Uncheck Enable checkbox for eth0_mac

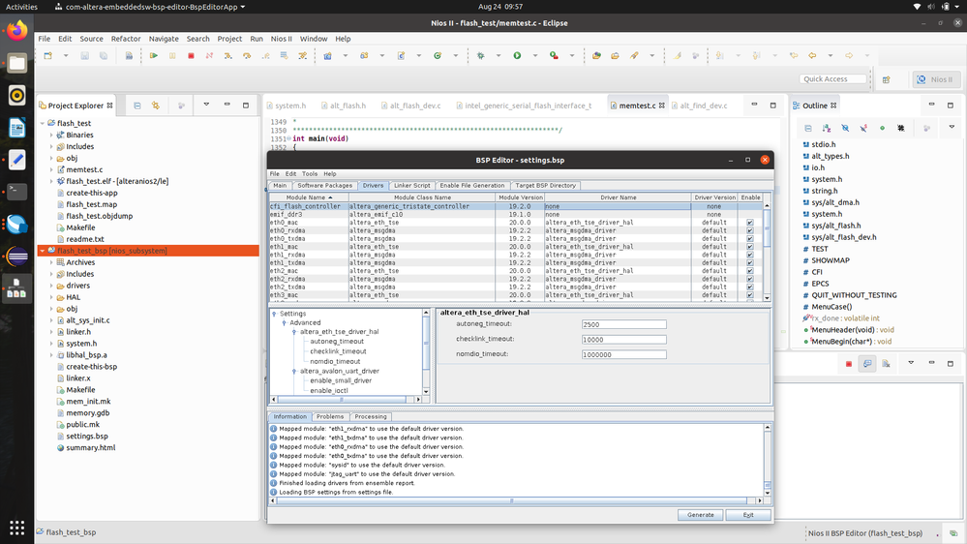(750, 223)
